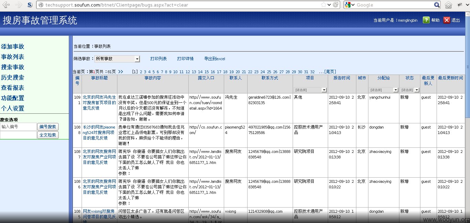Screen dimensions: 470x223
Task: Open the Google search engine selector
Action: (x=350, y=5)
